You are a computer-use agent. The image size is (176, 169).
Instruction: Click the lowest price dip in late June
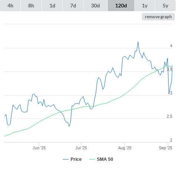tap(69, 126)
